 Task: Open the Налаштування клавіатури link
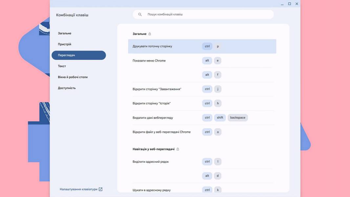(78, 189)
